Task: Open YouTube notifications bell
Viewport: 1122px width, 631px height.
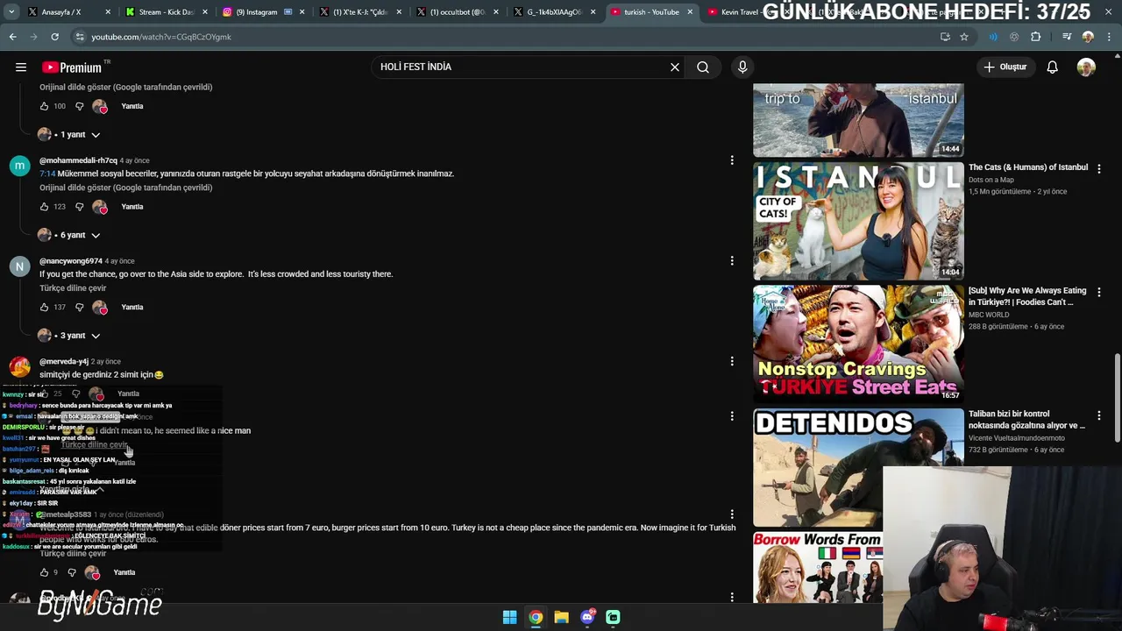Action: tap(1052, 67)
